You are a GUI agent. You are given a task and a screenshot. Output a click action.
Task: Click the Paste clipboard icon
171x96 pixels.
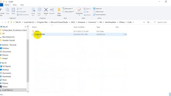[13, 10]
